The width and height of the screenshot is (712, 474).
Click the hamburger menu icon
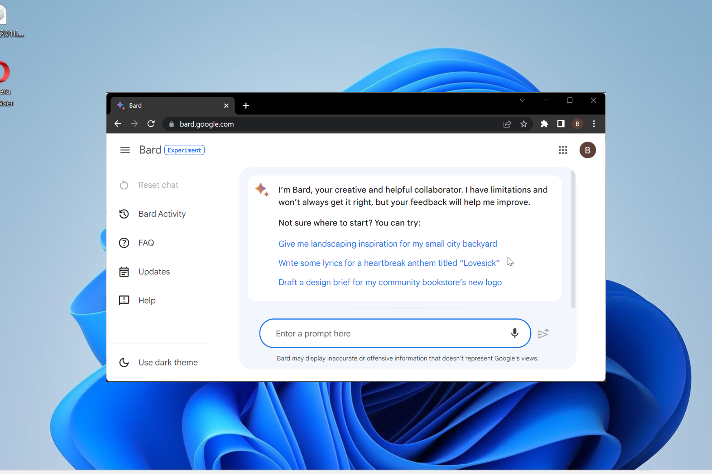125,150
